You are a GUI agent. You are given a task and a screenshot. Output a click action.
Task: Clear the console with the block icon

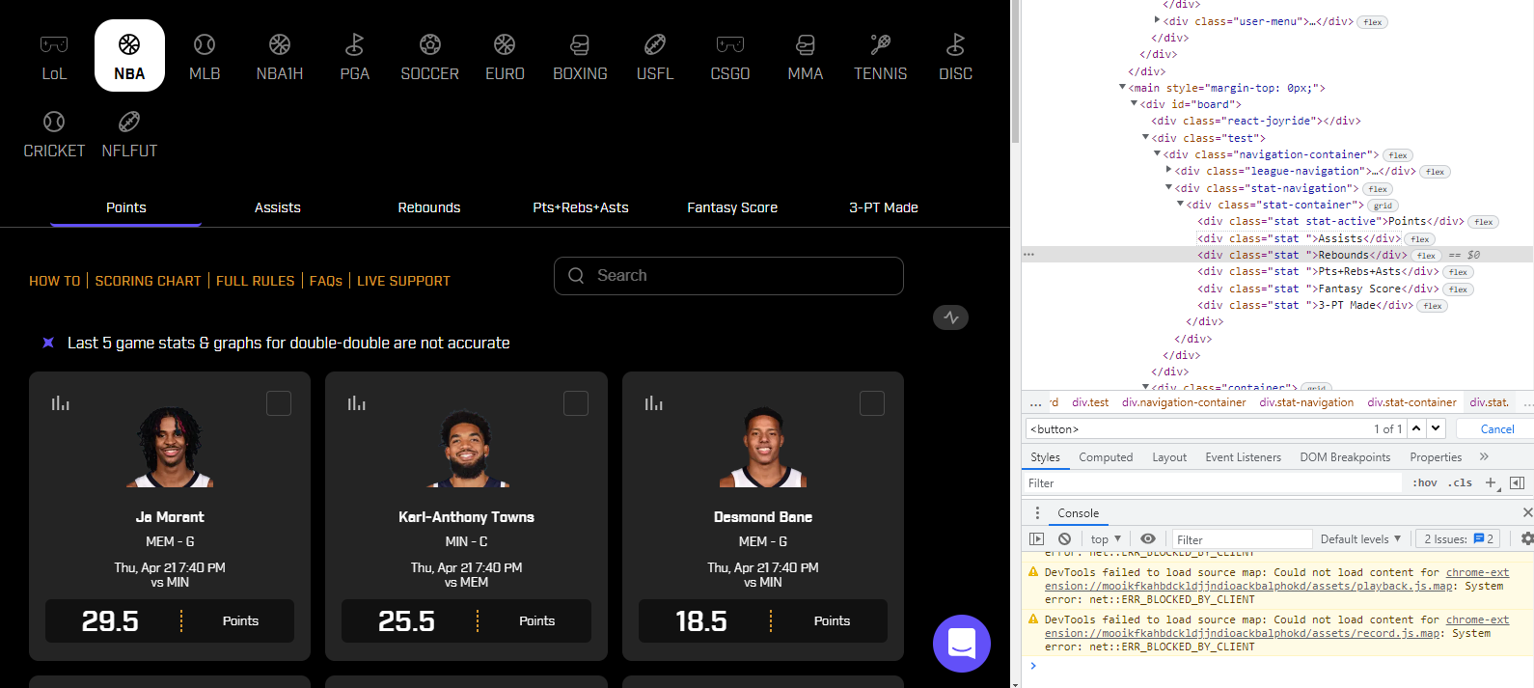[x=1064, y=539]
